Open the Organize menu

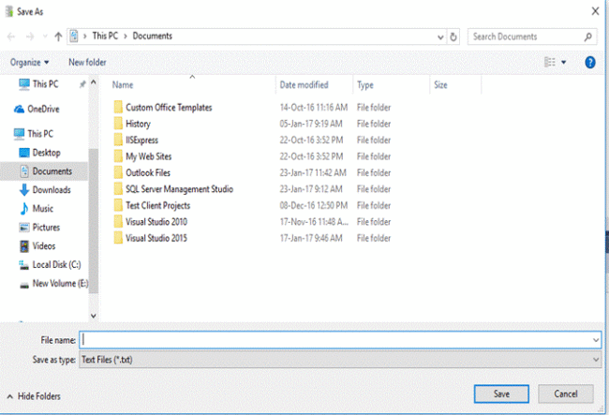[30, 63]
